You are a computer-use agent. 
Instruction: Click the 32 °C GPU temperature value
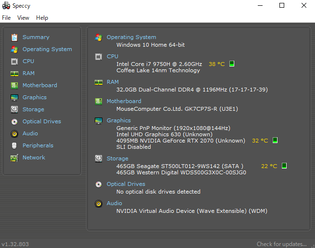[x=260, y=141]
